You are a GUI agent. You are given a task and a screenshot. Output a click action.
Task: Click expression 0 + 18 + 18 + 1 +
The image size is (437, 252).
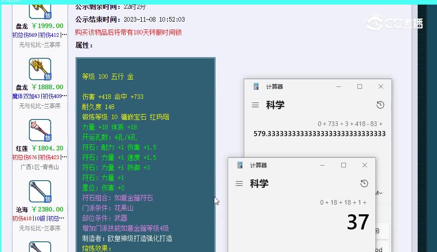(343, 202)
